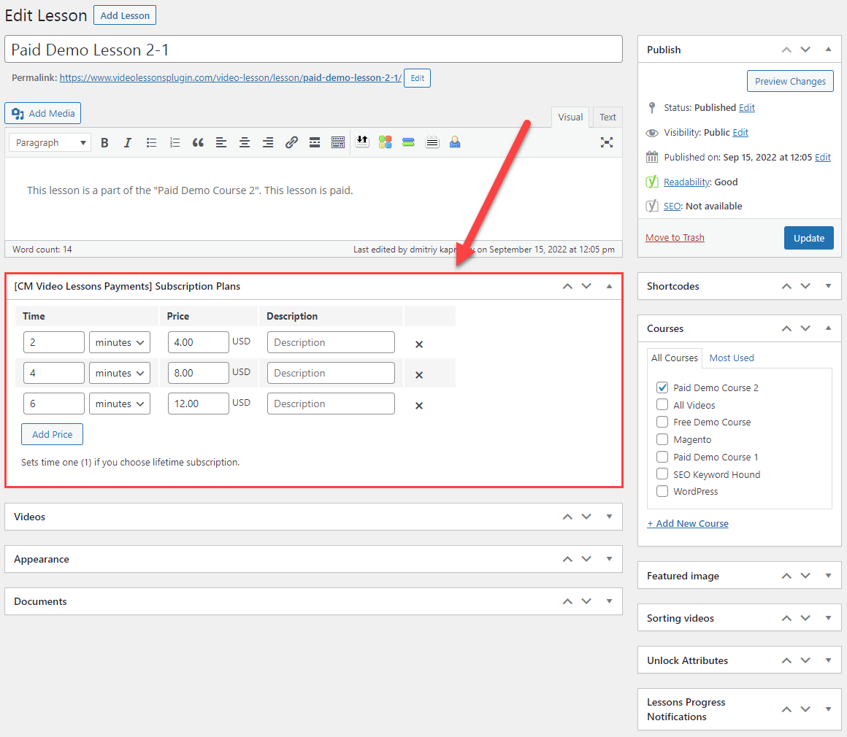Click the Add Lesson button
The width and height of the screenshot is (847, 737).
click(x=125, y=15)
